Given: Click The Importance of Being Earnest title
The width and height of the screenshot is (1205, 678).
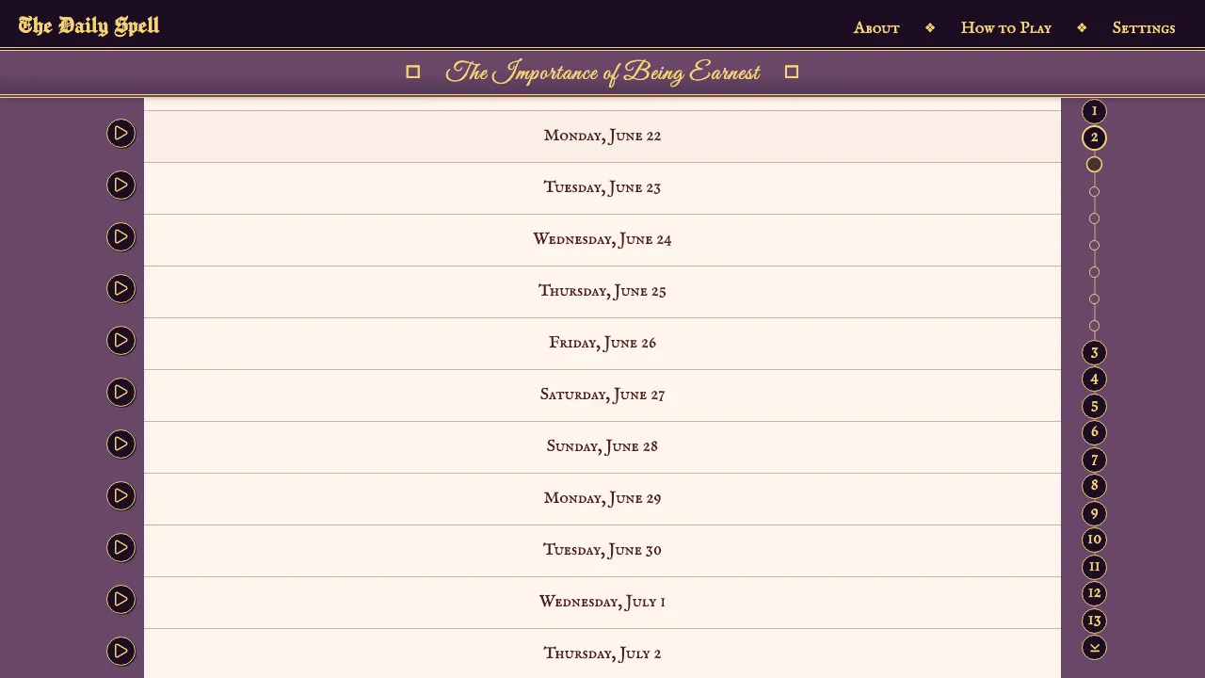Looking at the screenshot, I should 602,73.
